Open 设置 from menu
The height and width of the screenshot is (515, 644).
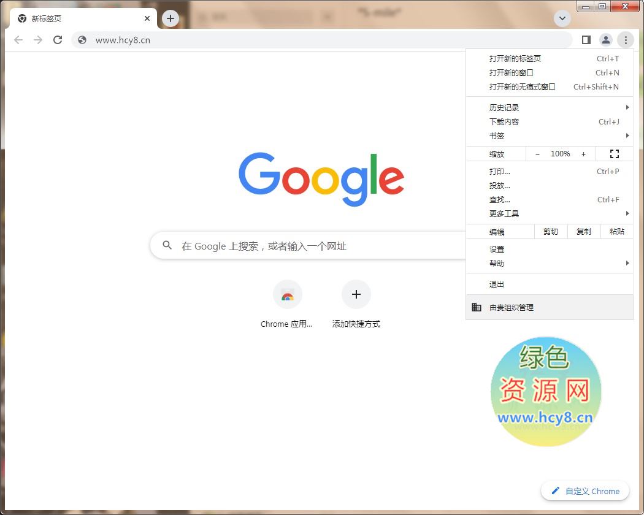pyautogui.click(x=550, y=250)
